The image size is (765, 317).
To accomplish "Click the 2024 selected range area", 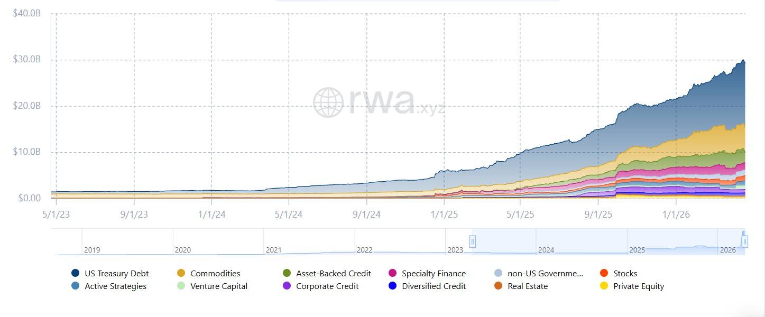I will (x=546, y=250).
